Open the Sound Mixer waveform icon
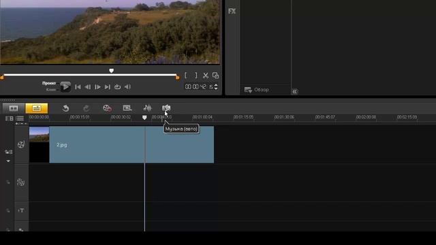Image resolution: width=436 pixels, height=245 pixels. tap(148, 108)
